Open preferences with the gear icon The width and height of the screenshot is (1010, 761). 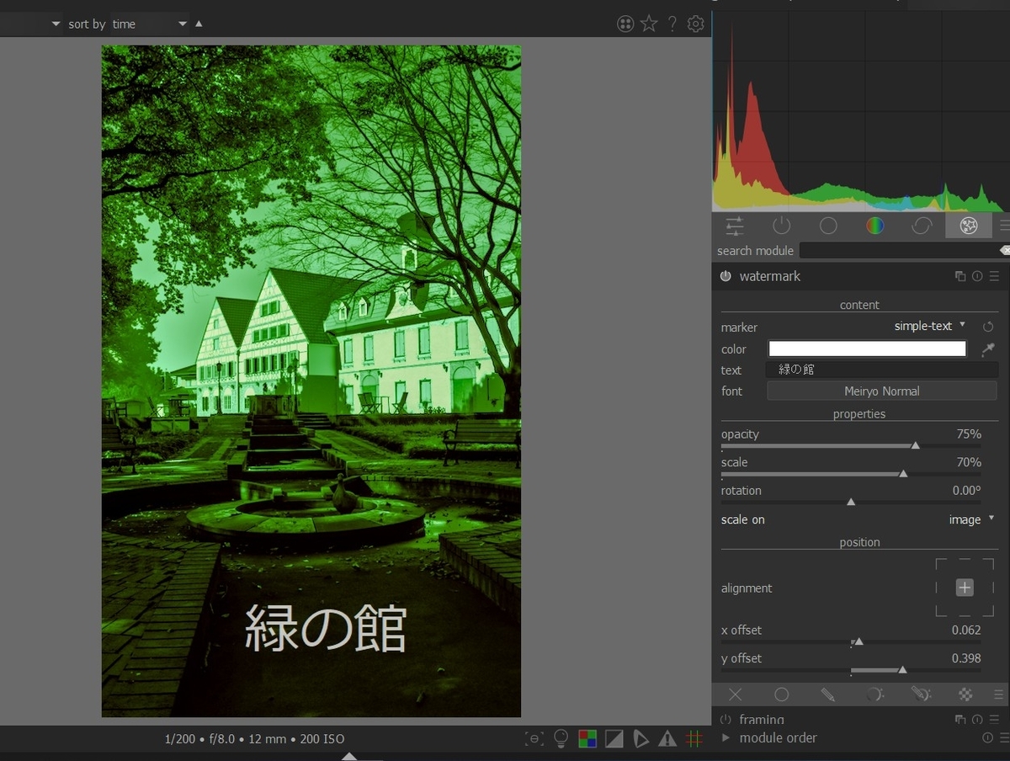coord(695,24)
